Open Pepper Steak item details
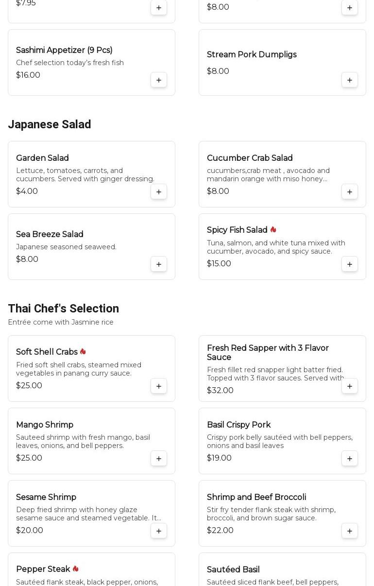The image size is (374, 586). pyautogui.click(x=43, y=569)
